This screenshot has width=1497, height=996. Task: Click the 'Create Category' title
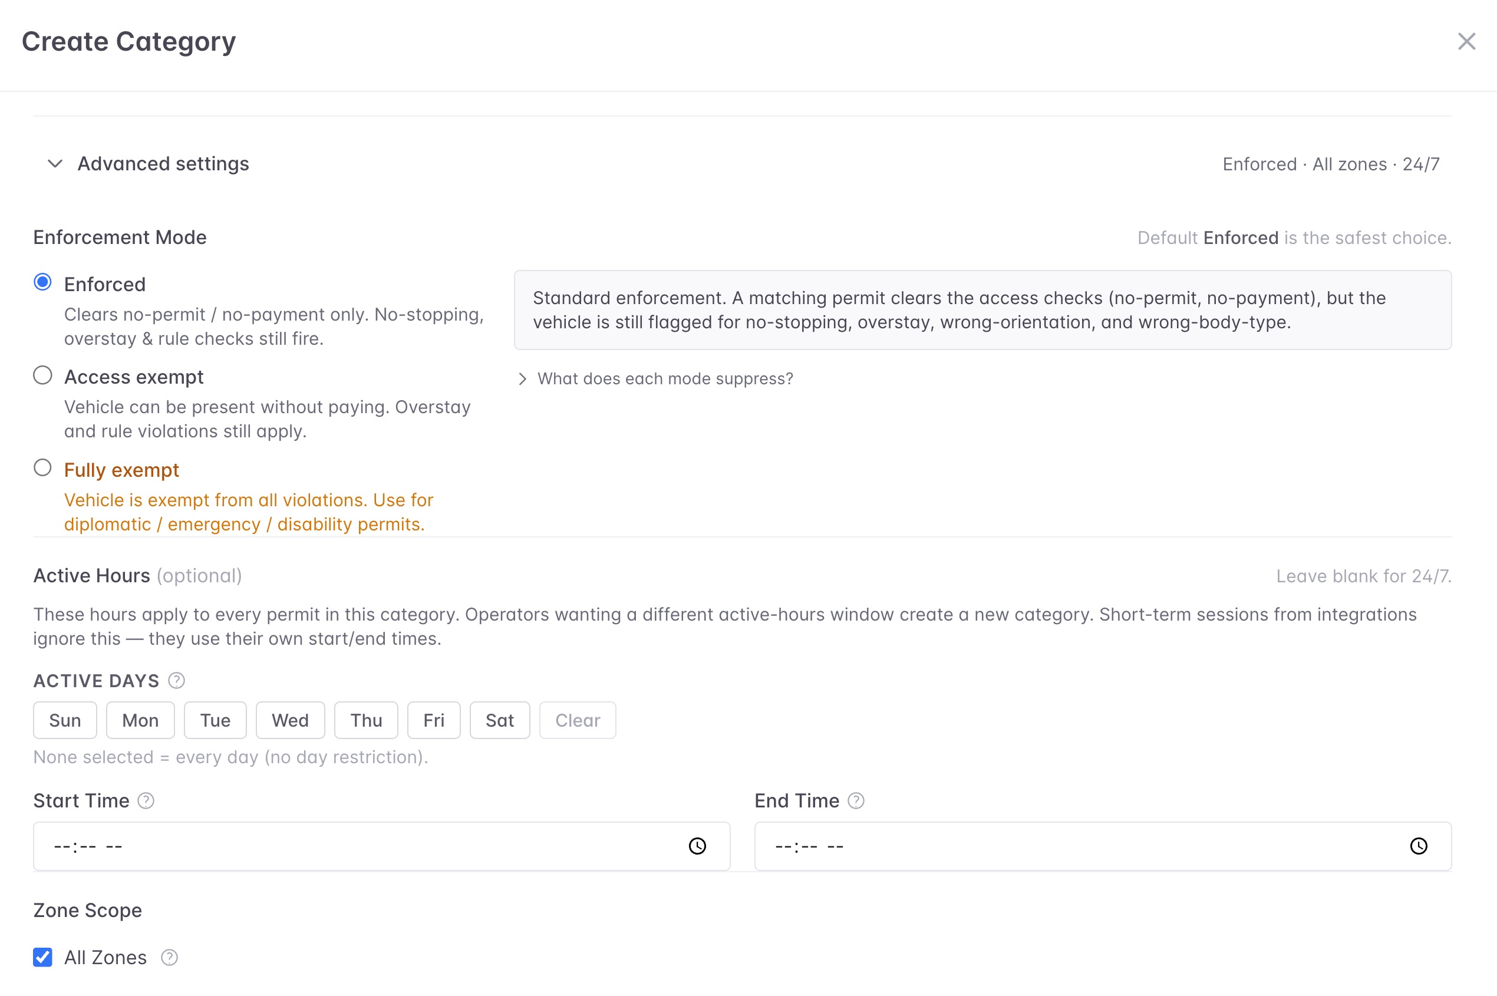tap(129, 42)
